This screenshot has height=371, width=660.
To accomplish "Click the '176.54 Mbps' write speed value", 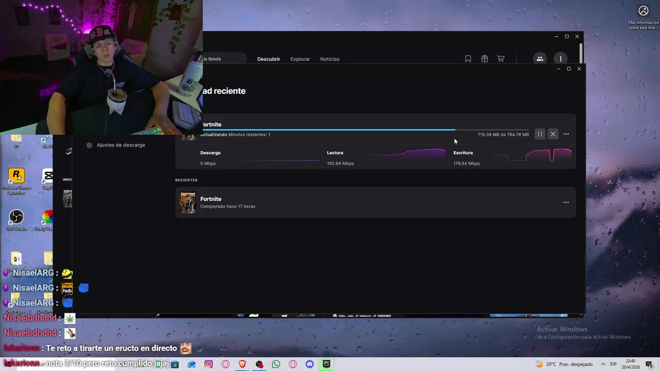I will tap(467, 163).
